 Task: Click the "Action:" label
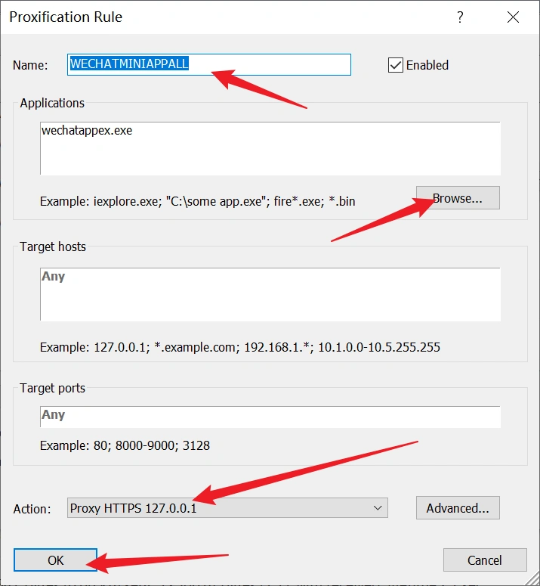point(32,509)
